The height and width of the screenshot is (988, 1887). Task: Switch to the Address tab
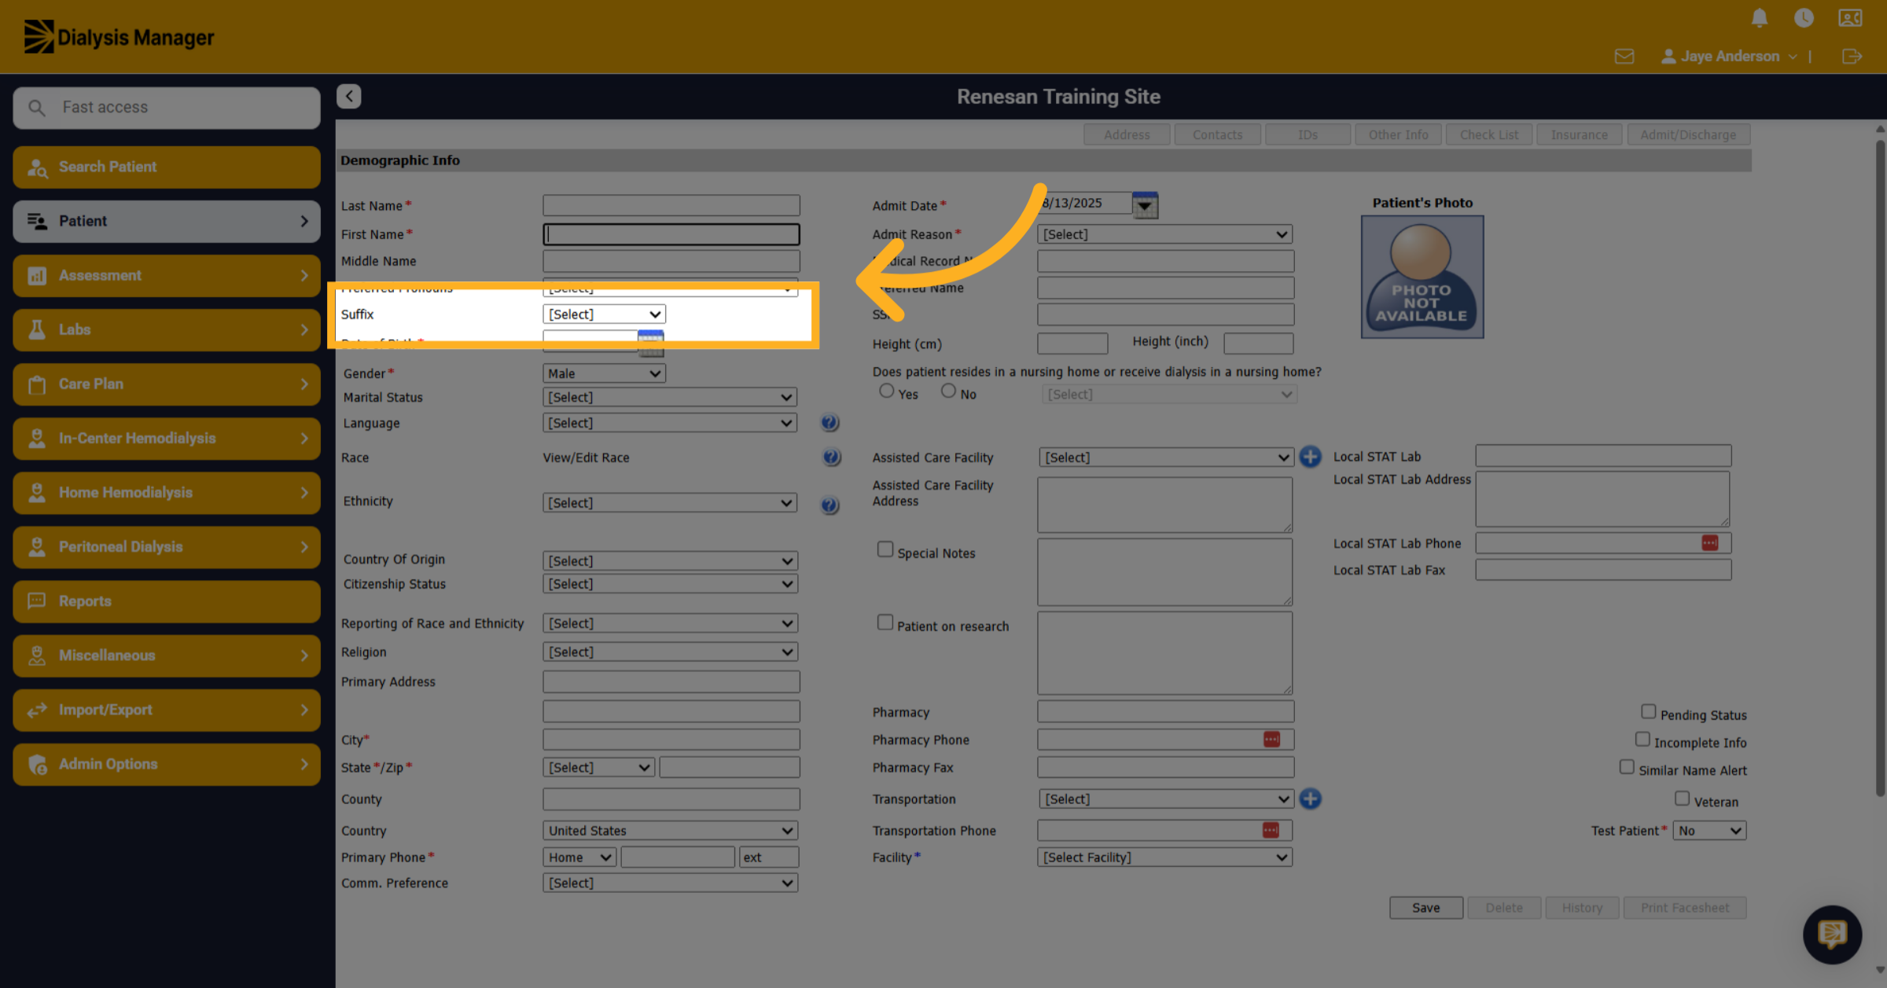pos(1127,134)
